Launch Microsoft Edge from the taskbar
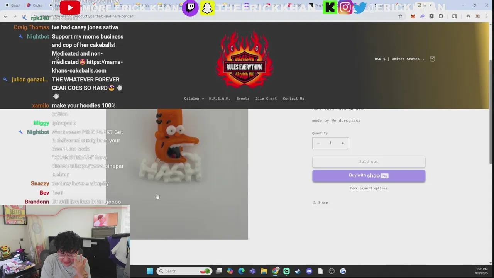494x278 pixels. (x=241, y=271)
